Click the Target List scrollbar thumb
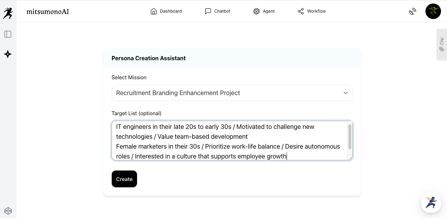This screenshot has width=447, height=218. (x=350, y=137)
